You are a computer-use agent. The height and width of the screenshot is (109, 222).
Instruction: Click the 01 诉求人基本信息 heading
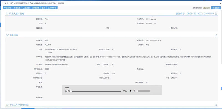click(x=15, y=14)
